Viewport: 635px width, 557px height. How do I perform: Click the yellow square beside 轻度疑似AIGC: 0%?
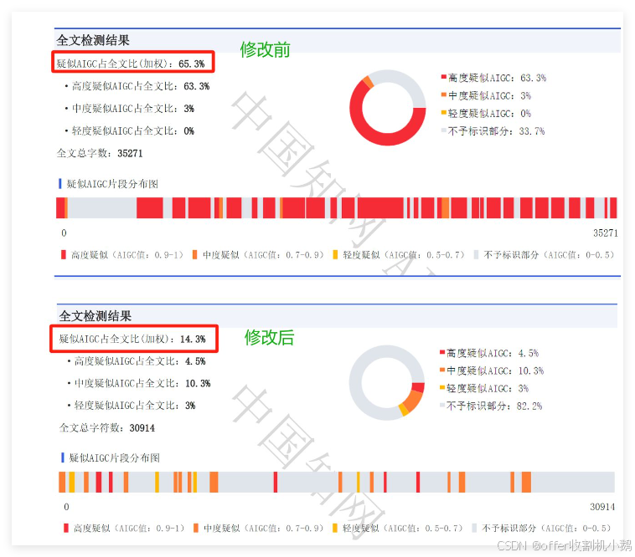click(444, 112)
